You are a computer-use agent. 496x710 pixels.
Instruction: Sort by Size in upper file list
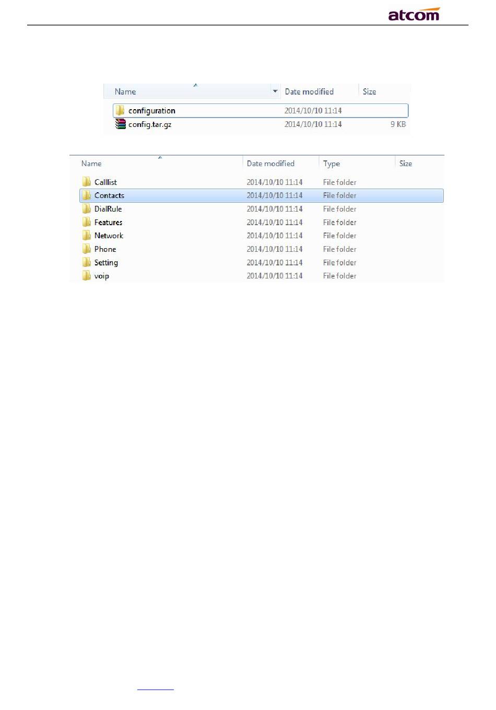pyautogui.click(x=370, y=91)
